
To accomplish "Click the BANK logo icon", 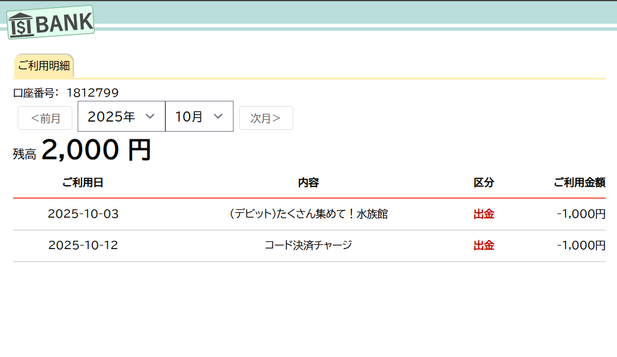I will pos(51,23).
